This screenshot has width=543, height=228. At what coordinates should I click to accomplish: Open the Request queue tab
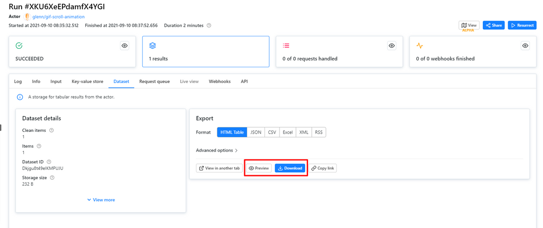[154, 81]
